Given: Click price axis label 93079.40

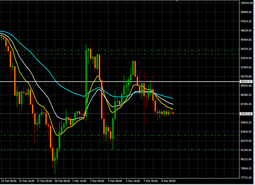Looking at the screenshot, I should (246, 58).
